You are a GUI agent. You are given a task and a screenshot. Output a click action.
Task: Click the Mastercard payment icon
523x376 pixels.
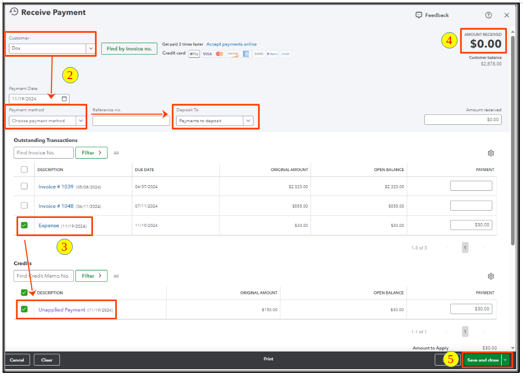tap(220, 53)
